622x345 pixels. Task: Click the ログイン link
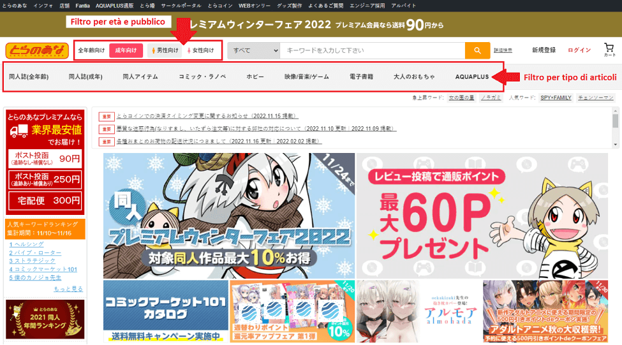coord(579,50)
